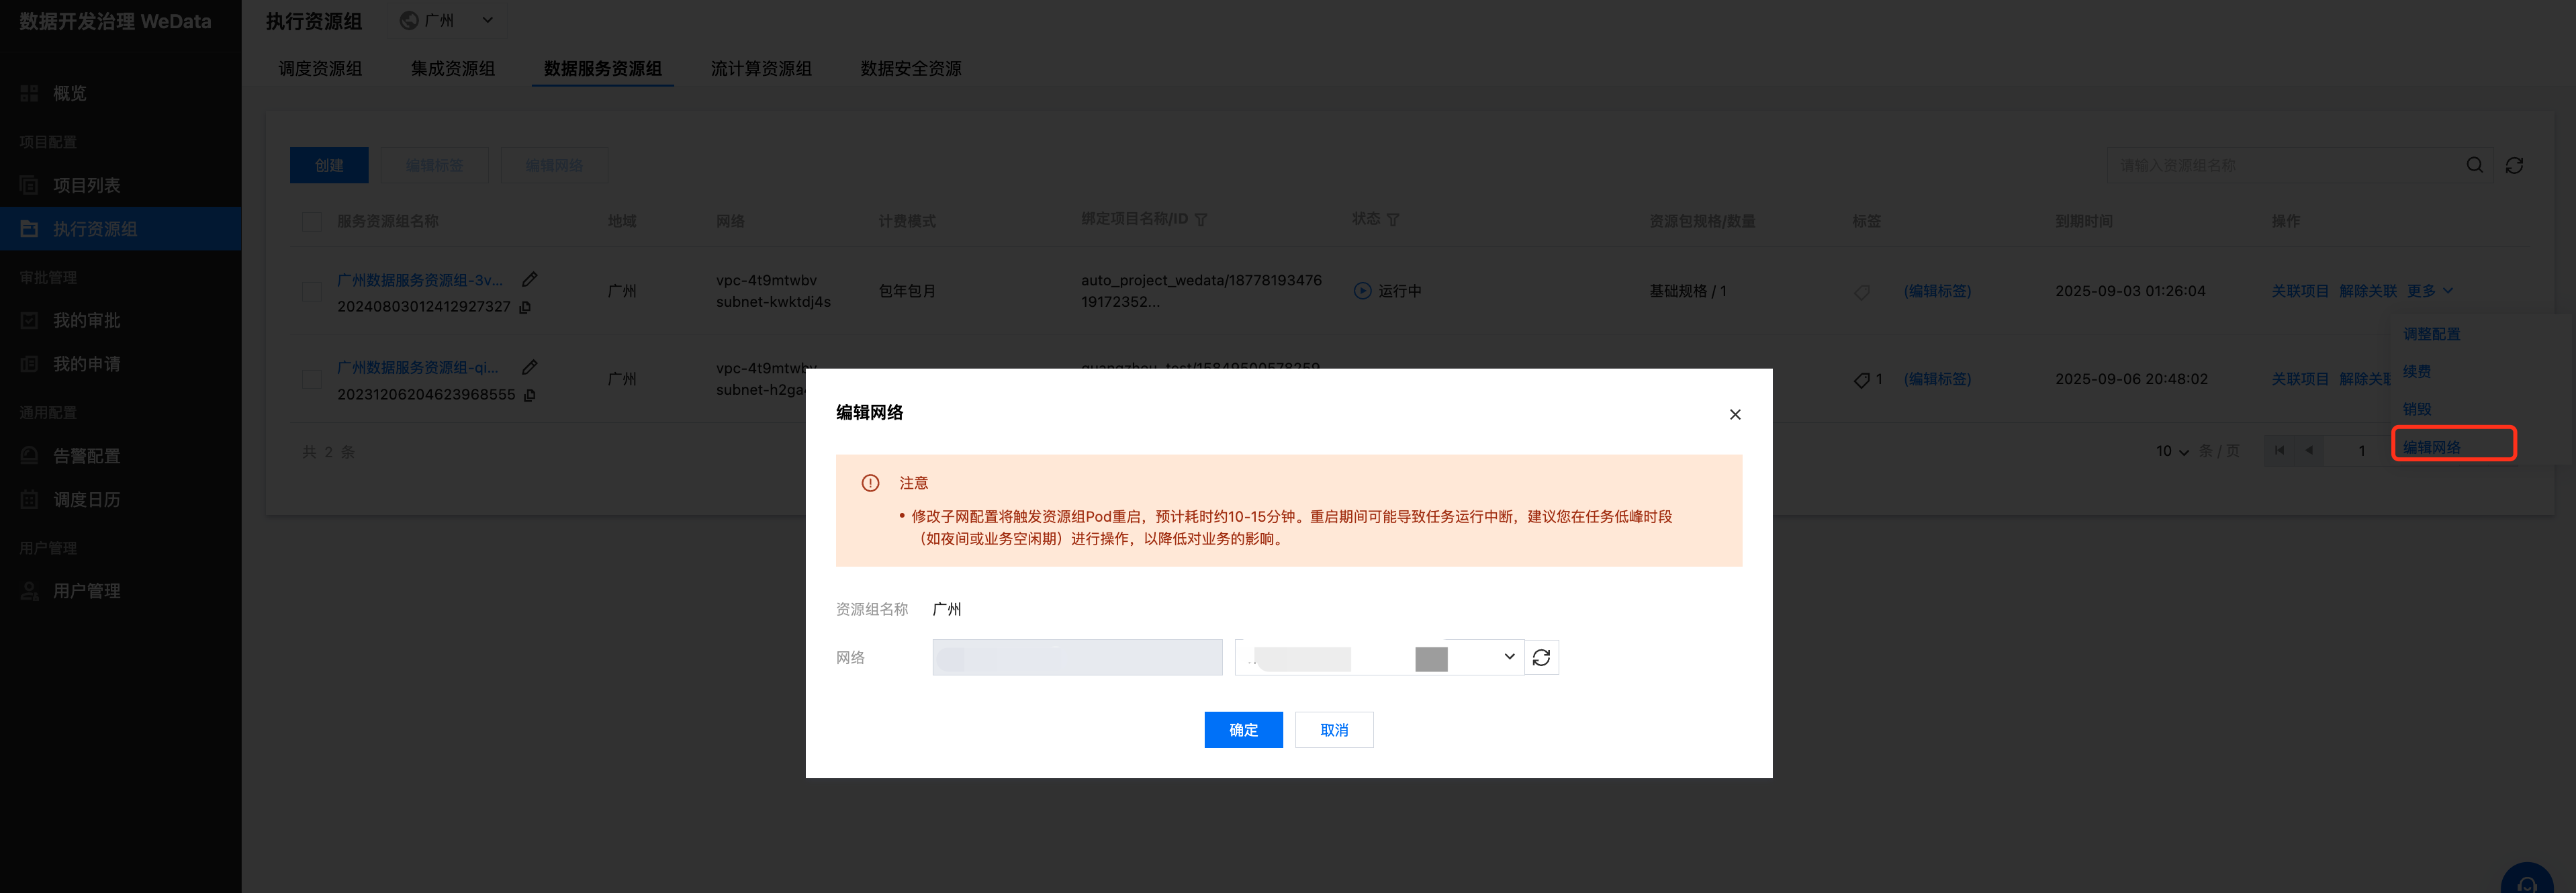Screen dimensions: 2576x893
Task: Cancel with the 取消 button
Action: click(1334, 730)
